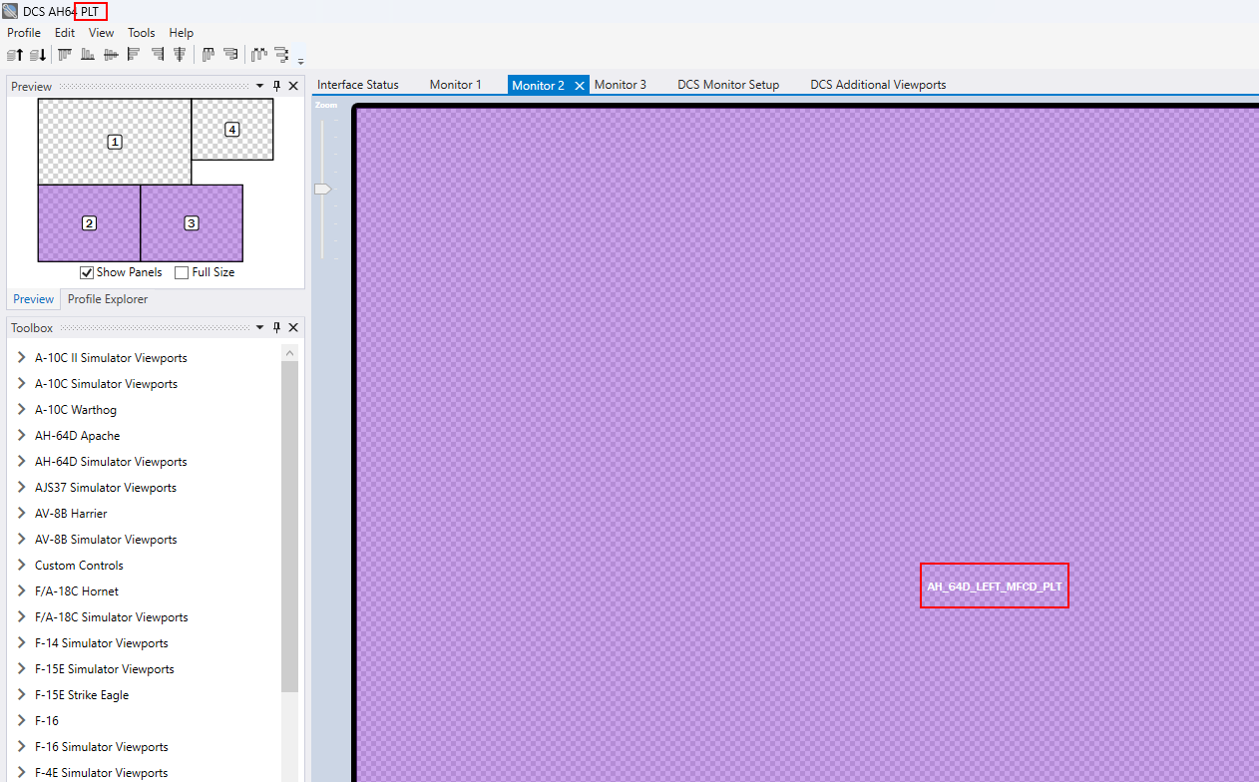1259x782 pixels.
Task: Click the Zoom slider handle
Action: tap(322, 189)
